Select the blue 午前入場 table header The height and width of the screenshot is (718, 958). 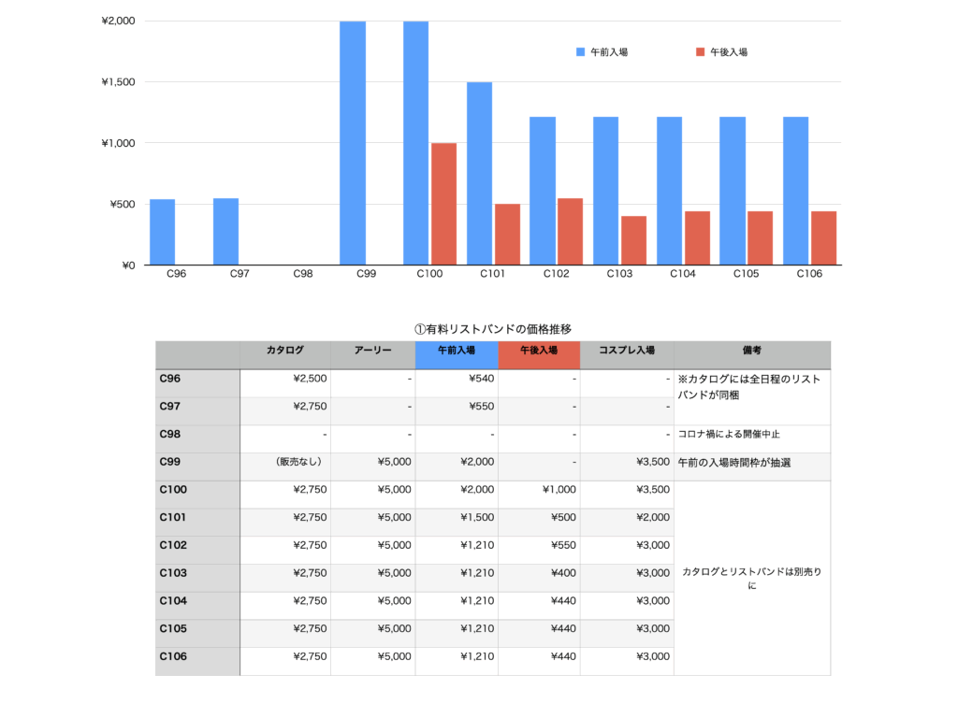456,351
